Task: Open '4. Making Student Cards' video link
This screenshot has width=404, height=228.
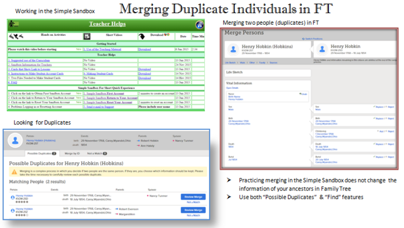Action: click(x=98, y=73)
